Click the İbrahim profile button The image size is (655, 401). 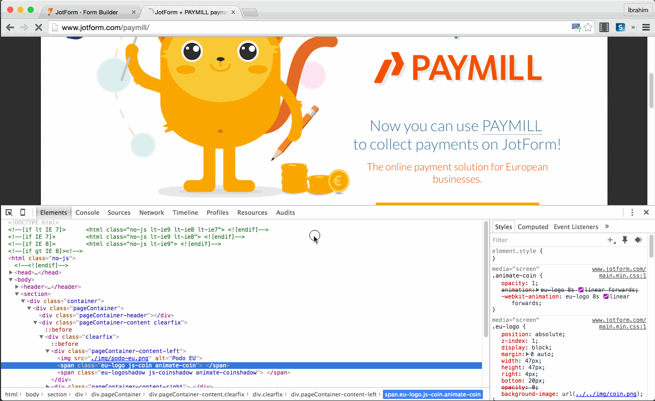(638, 10)
